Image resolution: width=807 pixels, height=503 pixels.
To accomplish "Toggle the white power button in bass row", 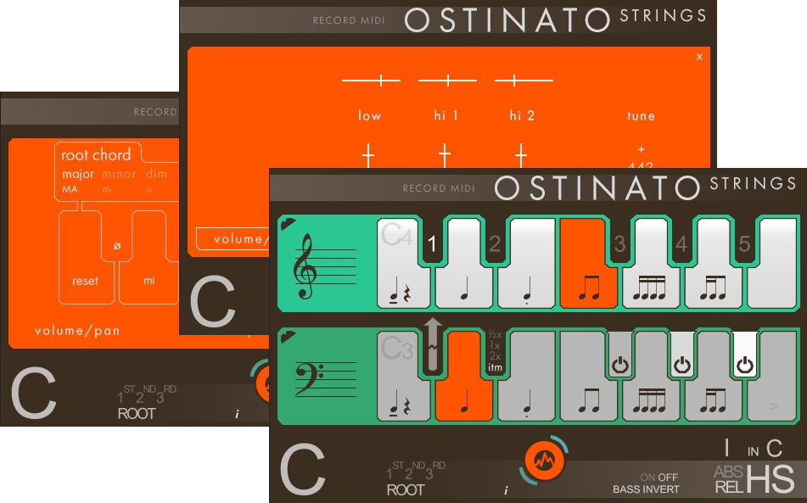I will [745, 366].
